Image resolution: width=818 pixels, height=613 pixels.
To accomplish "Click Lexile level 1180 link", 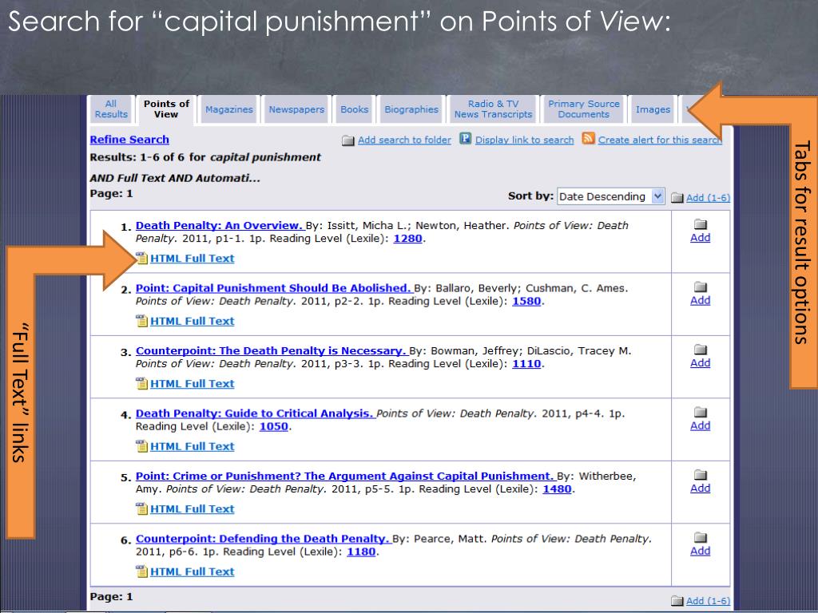I will (x=361, y=552).
